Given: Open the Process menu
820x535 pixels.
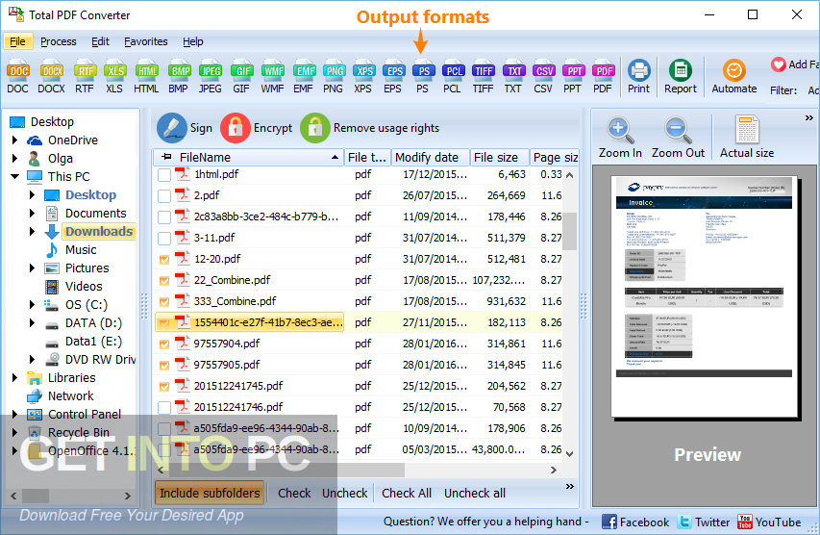Looking at the screenshot, I should coord(59,41).
